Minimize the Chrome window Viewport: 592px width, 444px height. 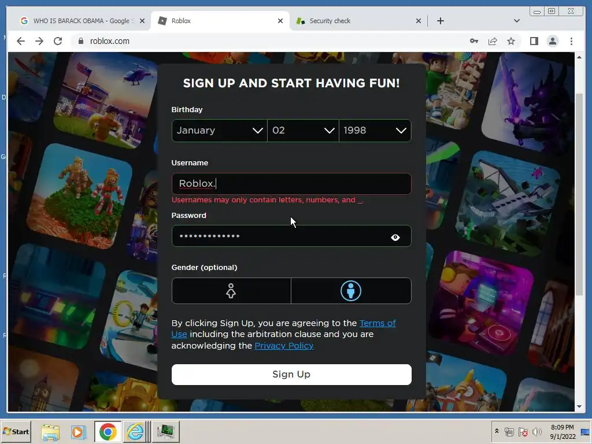coord(536,12)
